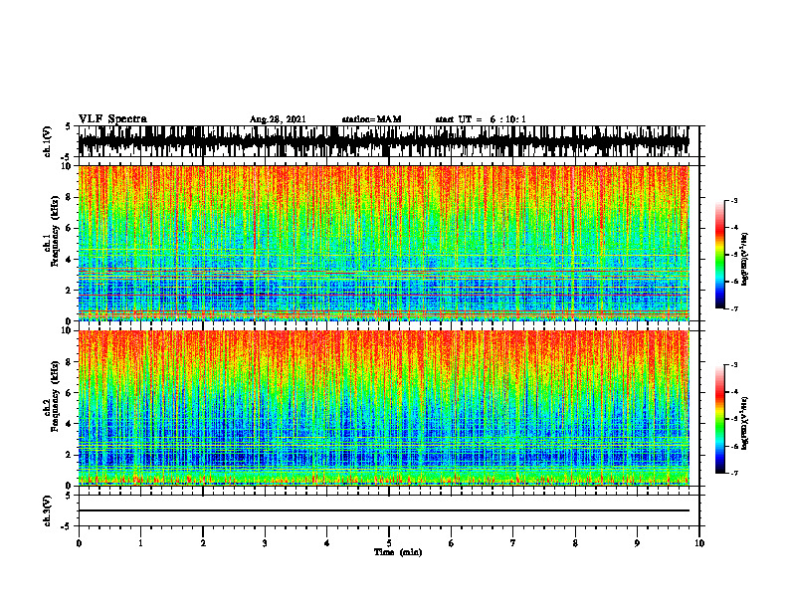Image resolution: width=788 pixels, height=609 pixels.
Task: Click the time axis tick label "6"
Action: (452, 543)
